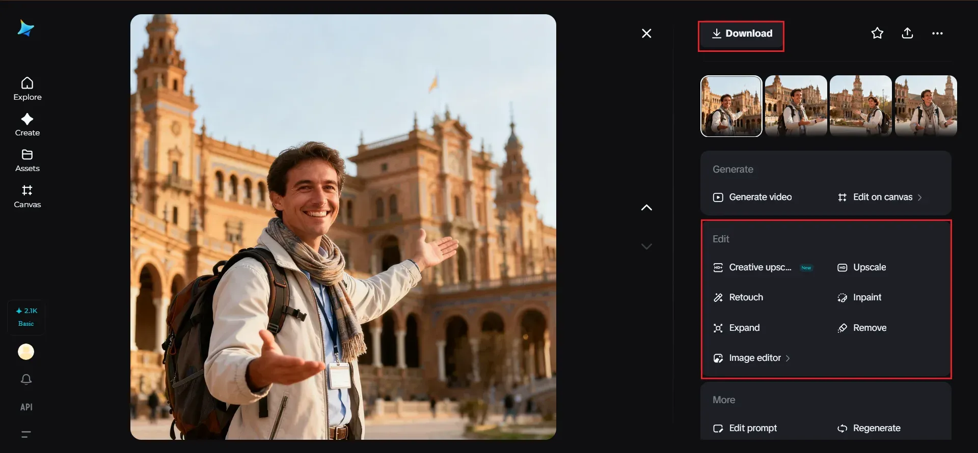The height and width of the screenshot is (453, 978).
Task: Select the second image variation thumbnail
Action: click(796, 106)
